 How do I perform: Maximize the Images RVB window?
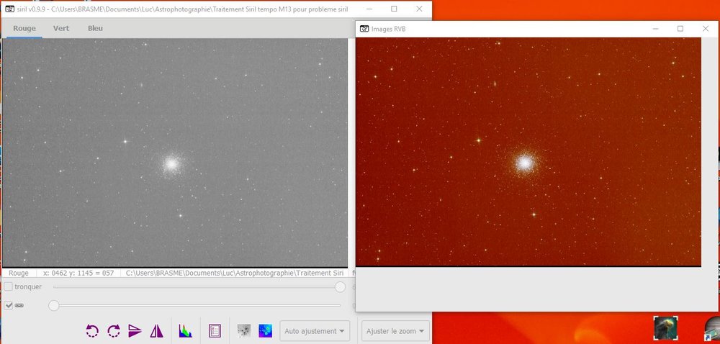[680, 29]
